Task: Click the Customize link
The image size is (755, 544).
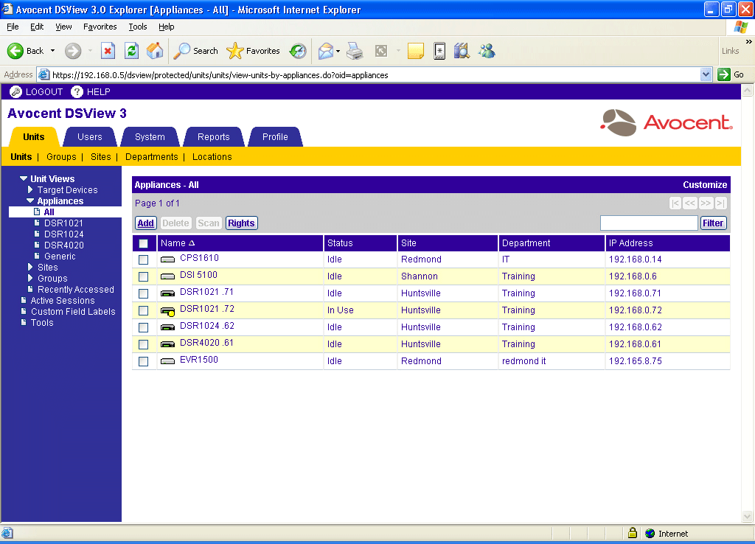Action: (705, 185)
